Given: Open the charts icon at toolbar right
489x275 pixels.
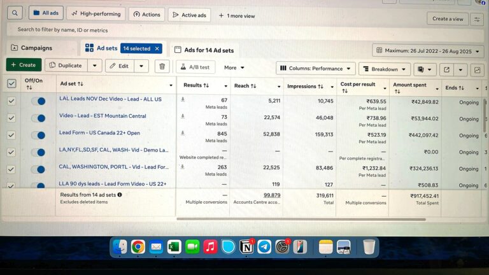Looking at the screenshot, I should [x=476, y=69].
